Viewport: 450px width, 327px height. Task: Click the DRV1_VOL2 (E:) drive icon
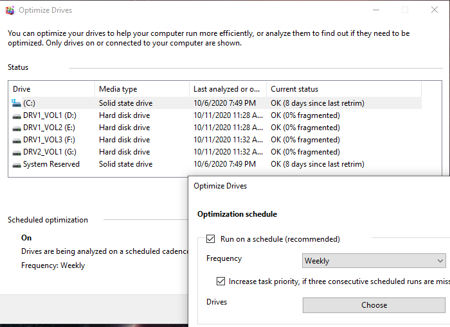coord(17,128)
